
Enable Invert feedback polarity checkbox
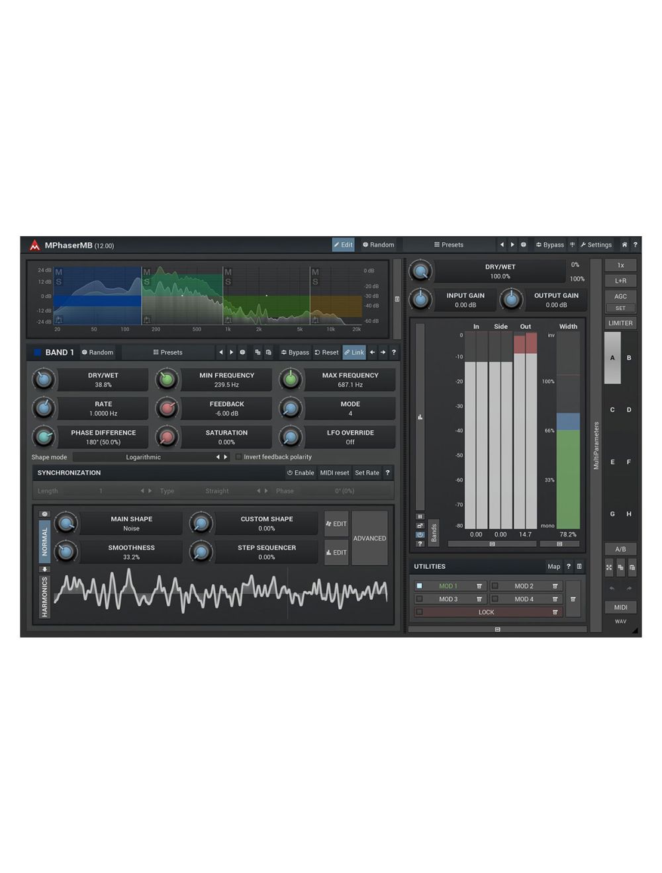coord(239,457)
